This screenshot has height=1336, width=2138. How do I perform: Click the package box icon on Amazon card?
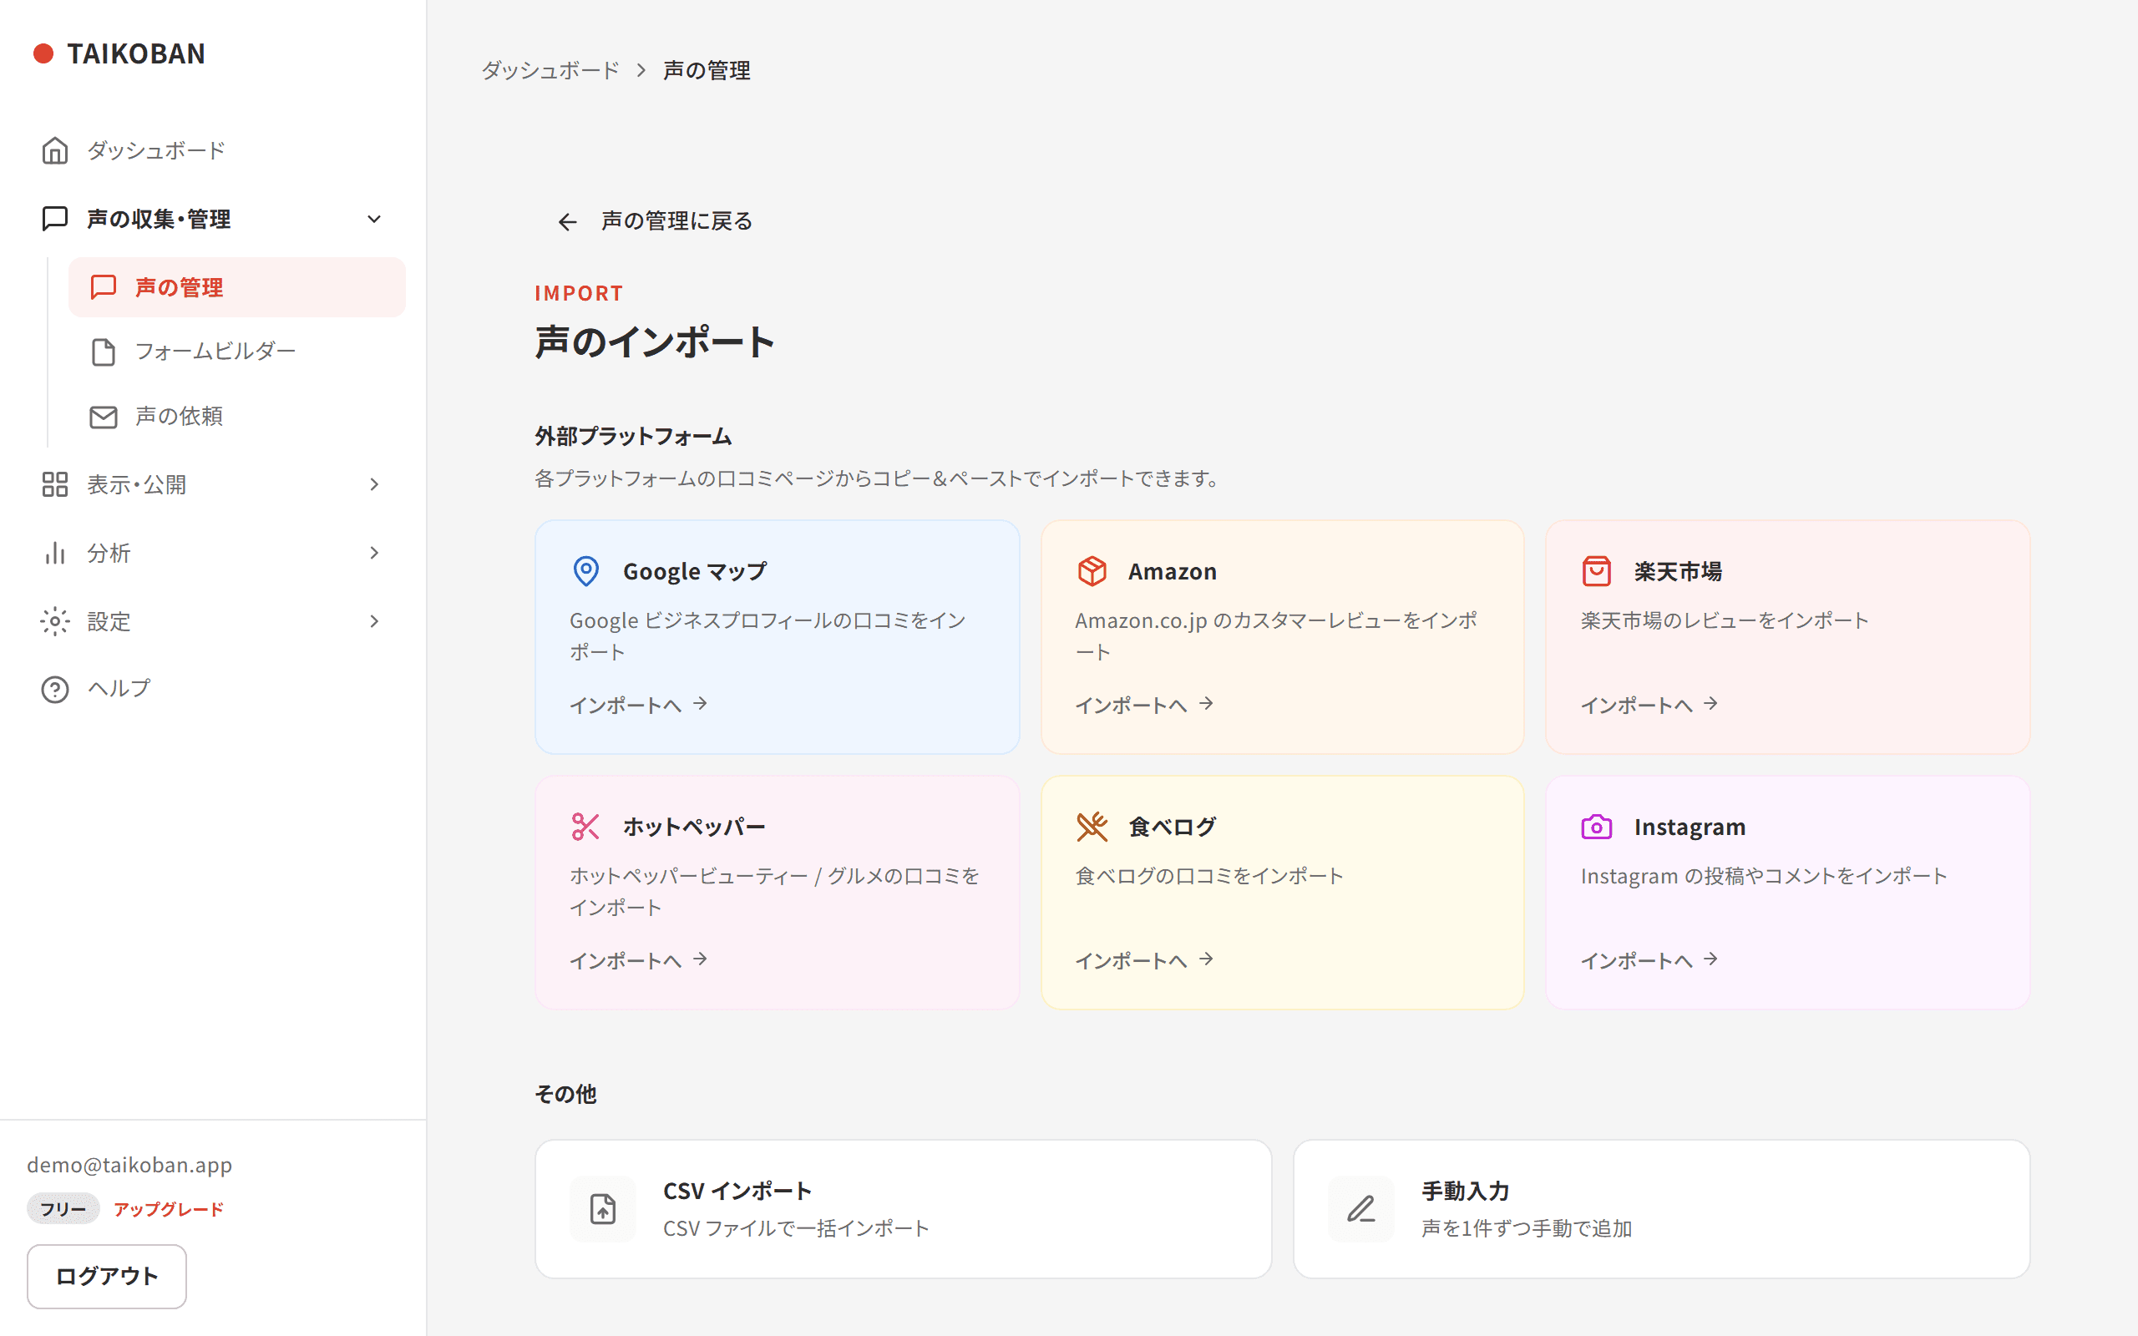pyautogui.click(x=1092, y=571)
